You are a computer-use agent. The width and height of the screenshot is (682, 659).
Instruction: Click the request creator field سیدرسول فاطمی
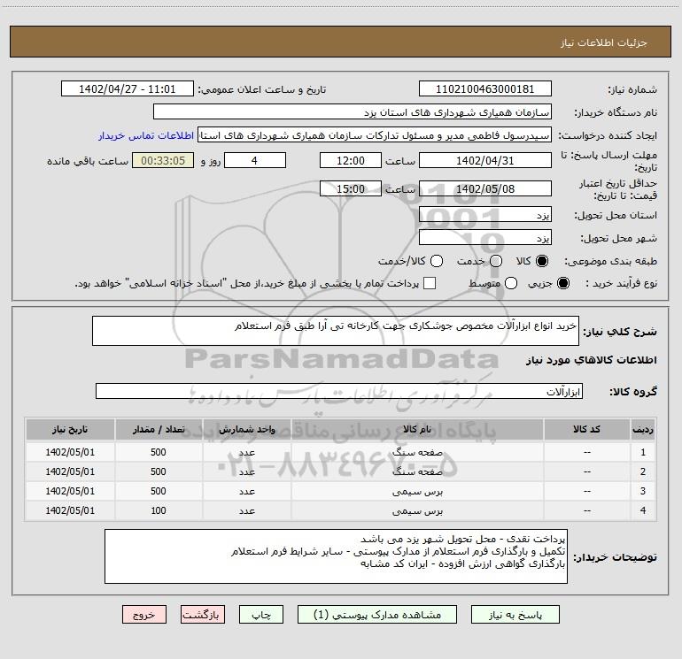point(375,135)
